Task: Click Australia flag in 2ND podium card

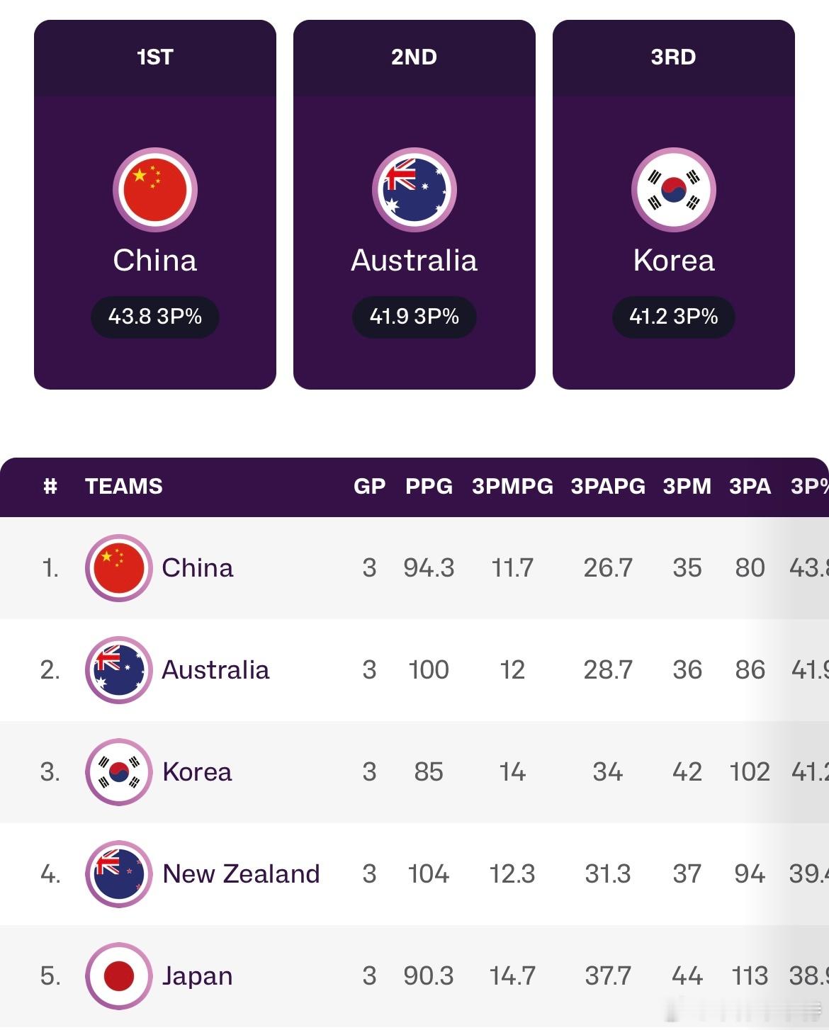Action: click(x=414, y=190)
